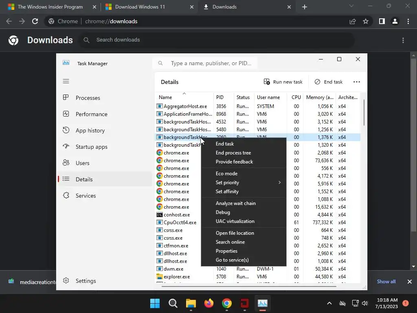The image size is (417, 313).
Task: Click the Chrome address bar URL
Action: 111,21
